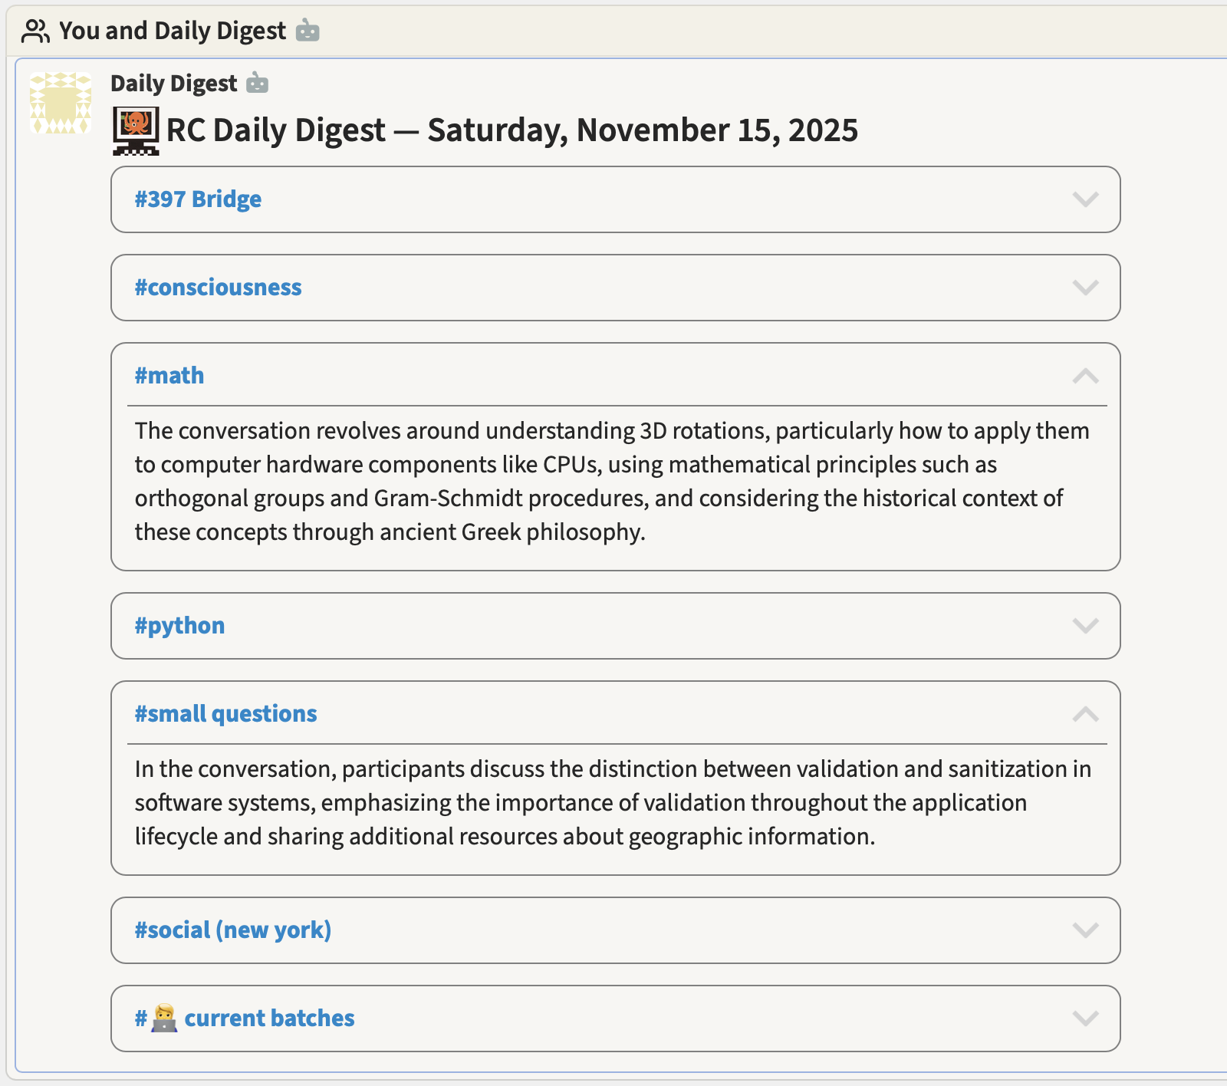Expand the #consciousness section chevron
Viewport: 1227px width, 1086px height.
click(1085, 288)
